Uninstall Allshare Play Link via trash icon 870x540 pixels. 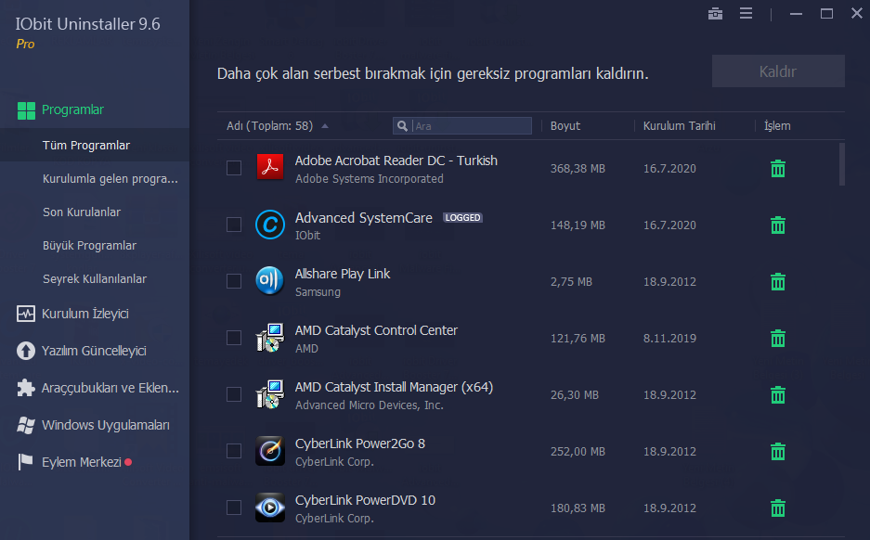pos(778,282)
